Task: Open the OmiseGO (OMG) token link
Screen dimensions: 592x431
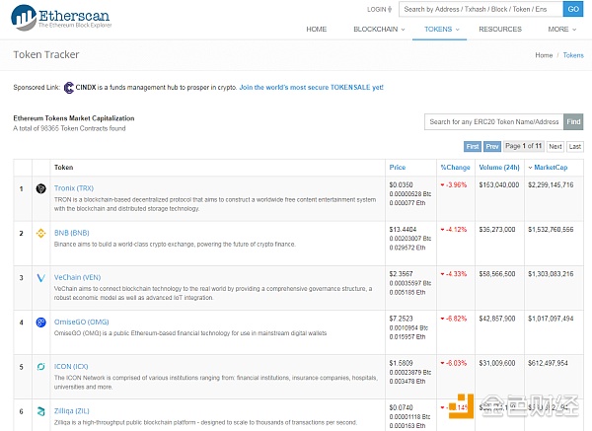Action: (81, 322)
